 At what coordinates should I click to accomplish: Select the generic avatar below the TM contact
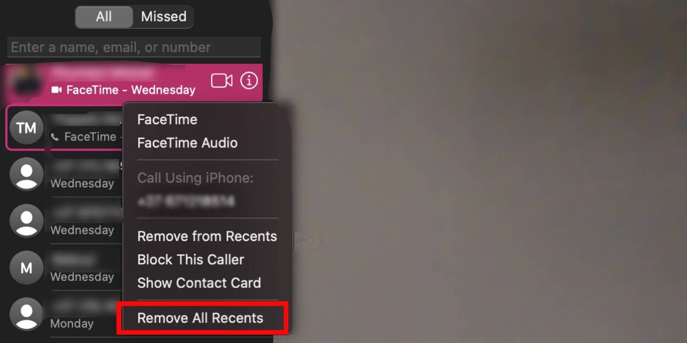(26, 174)
